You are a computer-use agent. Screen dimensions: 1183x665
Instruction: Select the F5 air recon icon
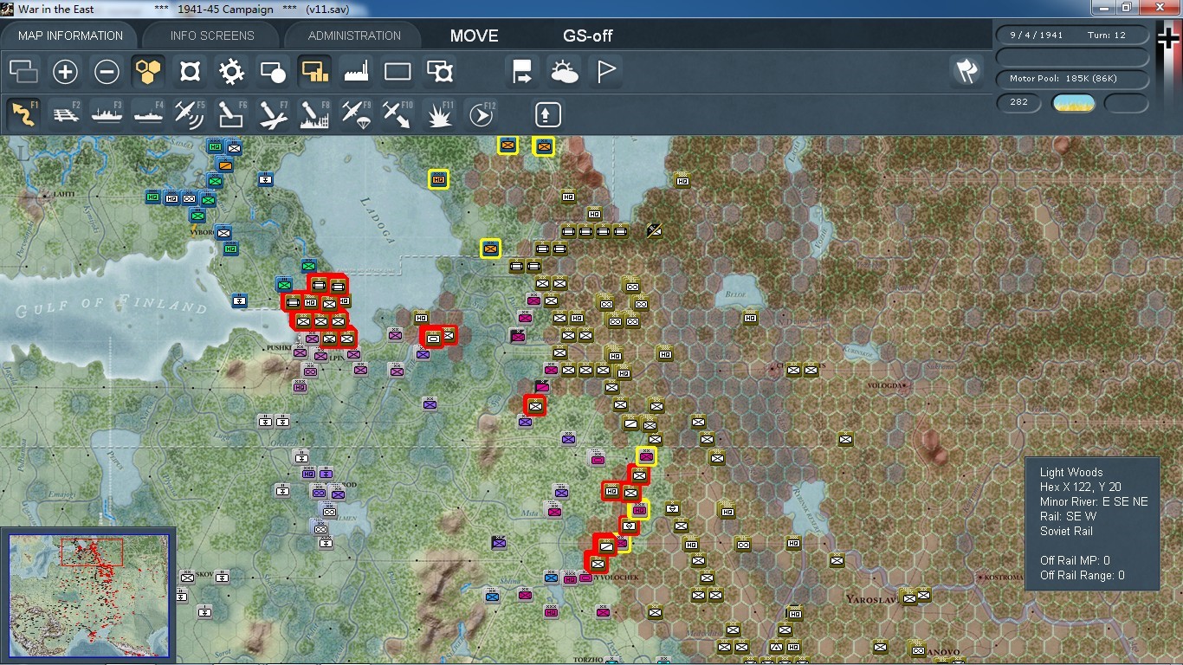[190, 114]
